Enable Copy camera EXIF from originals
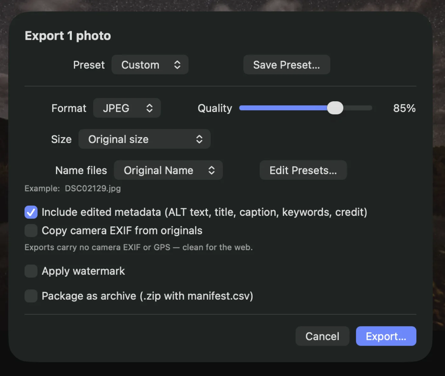Screen dimensions: 445x376 pos(31,231)
